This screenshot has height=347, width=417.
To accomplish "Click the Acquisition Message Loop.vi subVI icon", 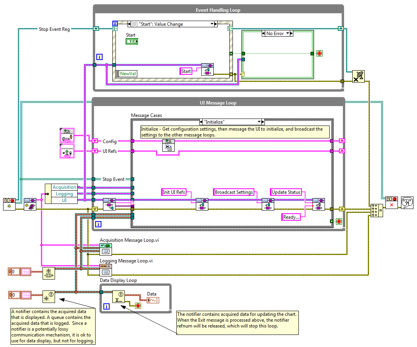I will coord(106,250).
